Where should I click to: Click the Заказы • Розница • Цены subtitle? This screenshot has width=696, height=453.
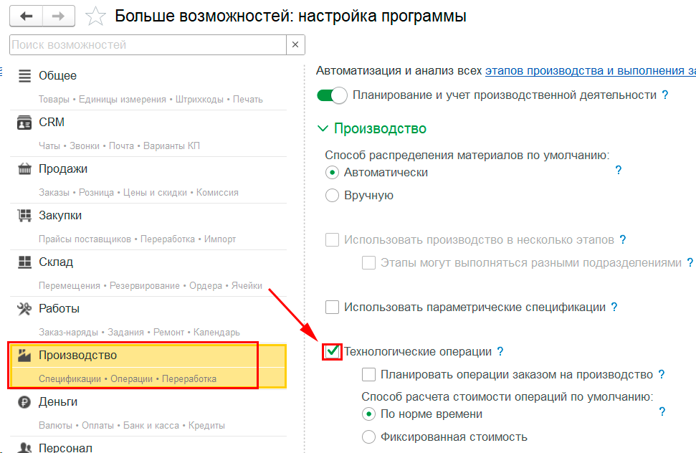(x=138, y=193)
